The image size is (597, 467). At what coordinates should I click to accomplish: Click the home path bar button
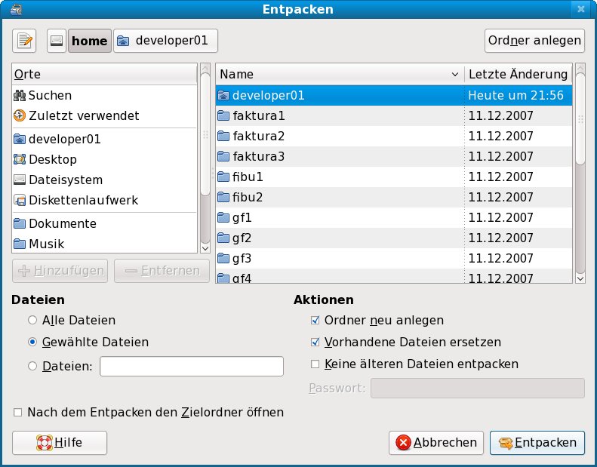coord(90,41)
